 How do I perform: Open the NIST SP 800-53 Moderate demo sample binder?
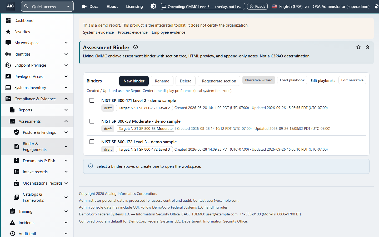141,121
